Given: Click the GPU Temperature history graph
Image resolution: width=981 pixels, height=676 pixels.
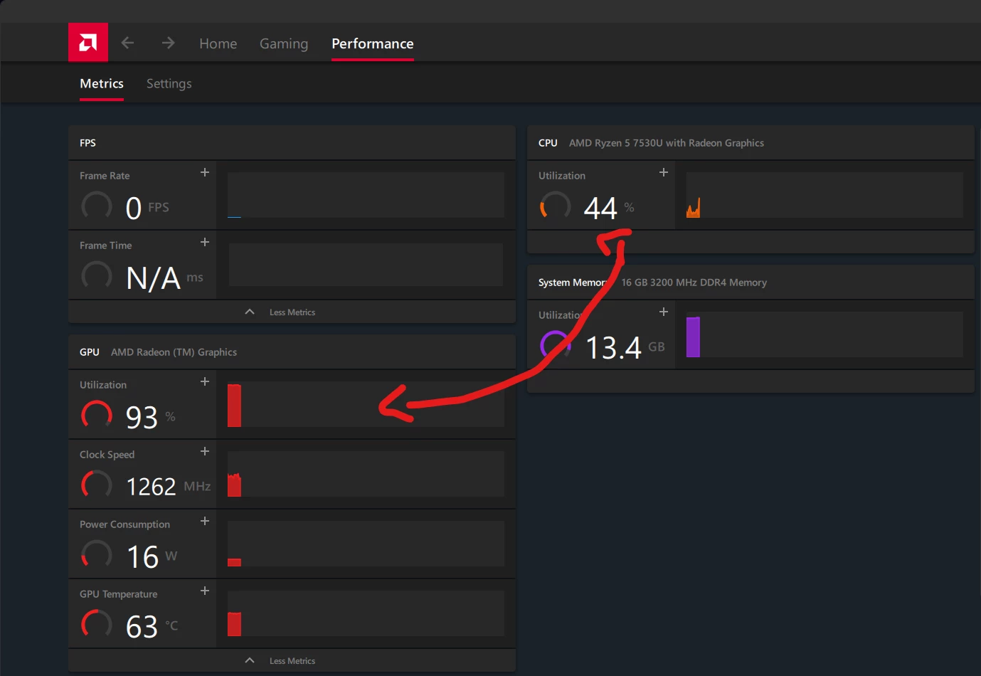Looking at the screenshot, I should (x=366, y=613).
